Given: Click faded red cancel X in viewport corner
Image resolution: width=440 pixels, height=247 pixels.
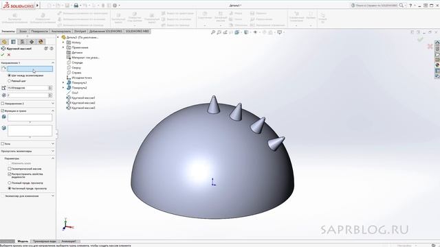Looking at the screenshot, I should pyautogui.click(x=430, y=46).
